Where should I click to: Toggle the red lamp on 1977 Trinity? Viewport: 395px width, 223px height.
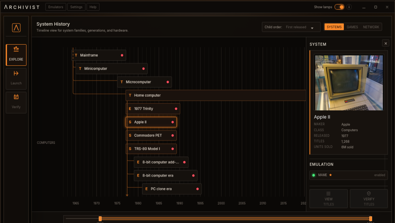pos(176,109)
